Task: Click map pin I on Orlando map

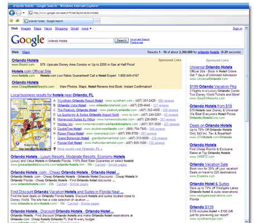Action: (33, 116)
